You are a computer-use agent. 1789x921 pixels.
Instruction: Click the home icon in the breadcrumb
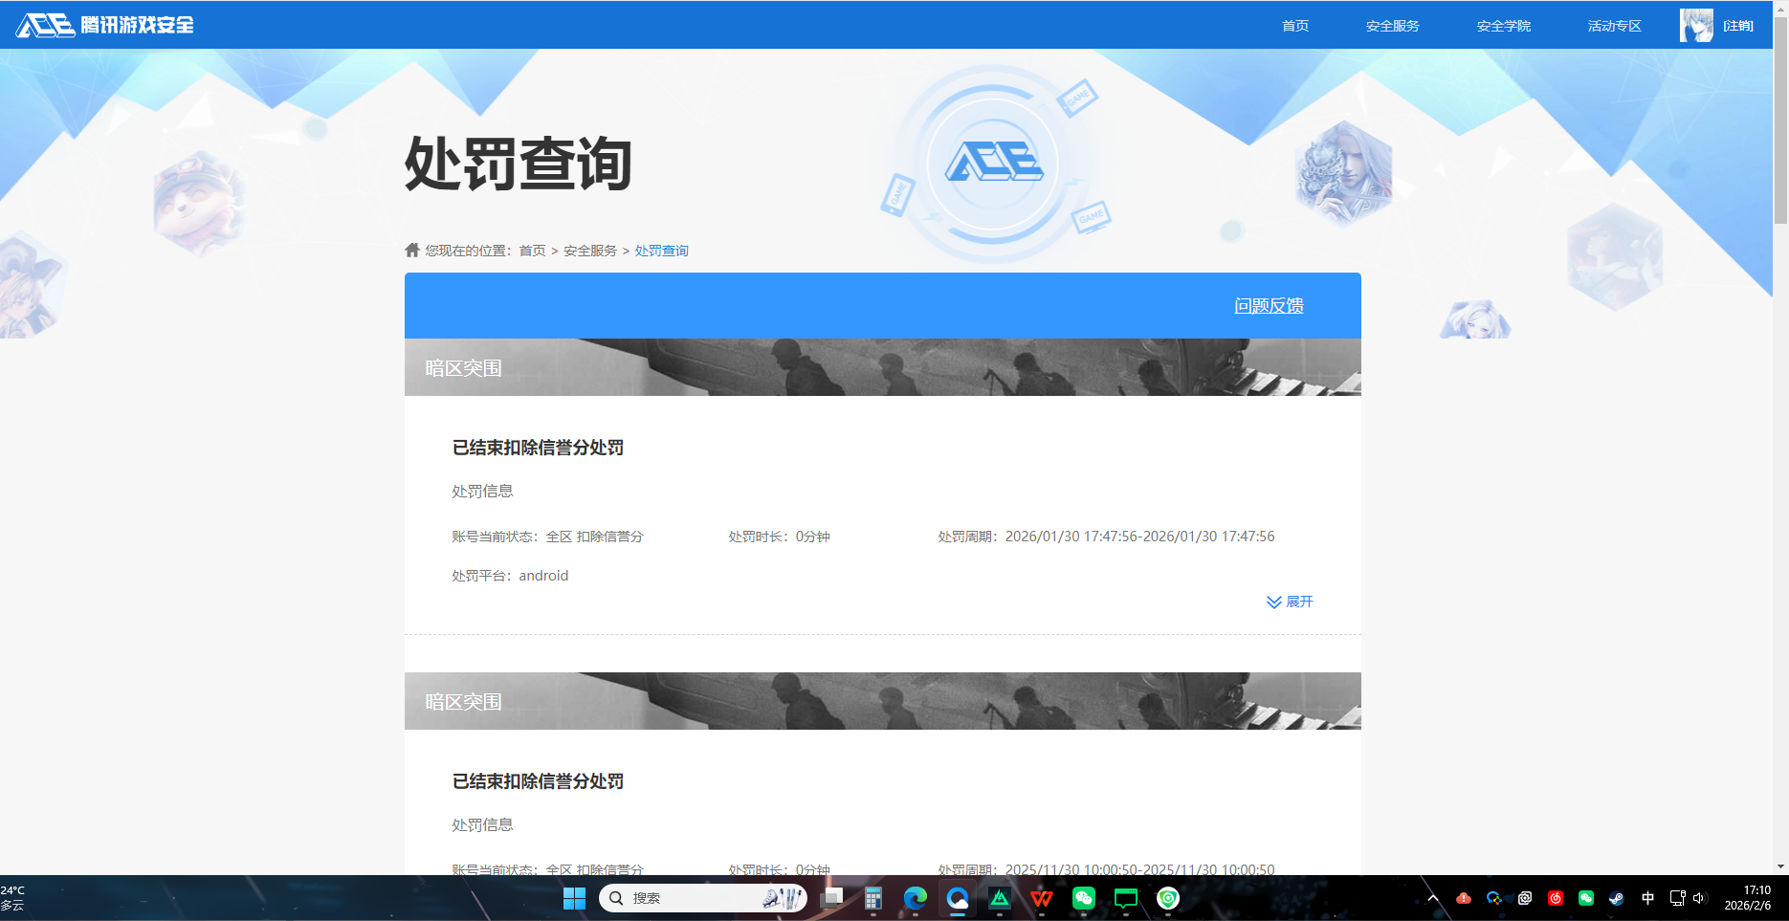tap(411, 250)
